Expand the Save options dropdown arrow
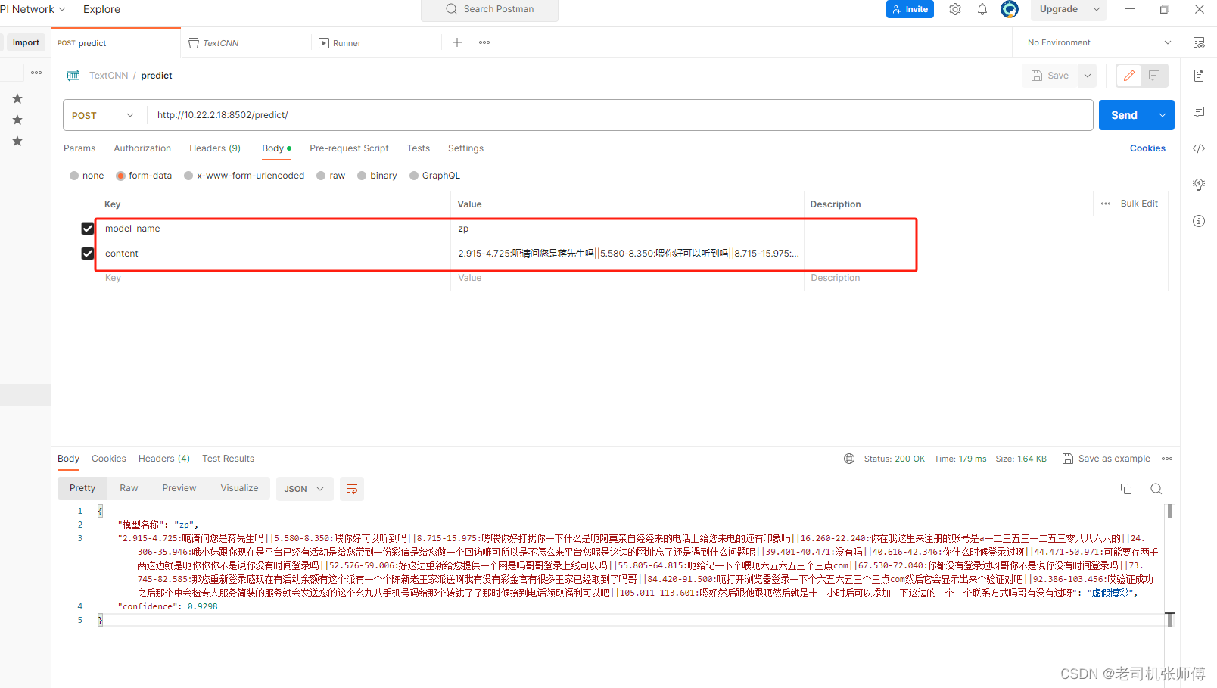 1088,76
